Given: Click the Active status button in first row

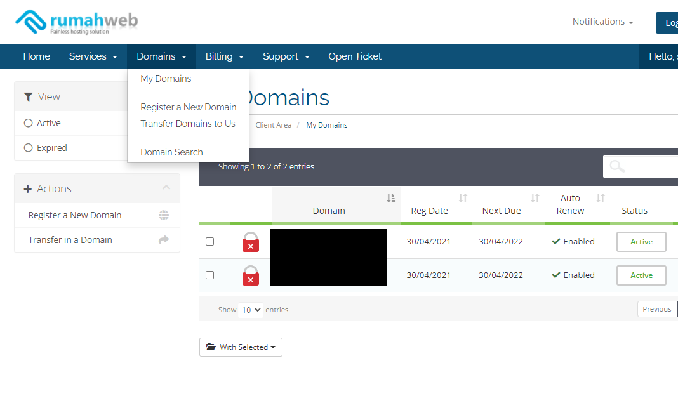Looking at the screenshot, I should [641, 242].
